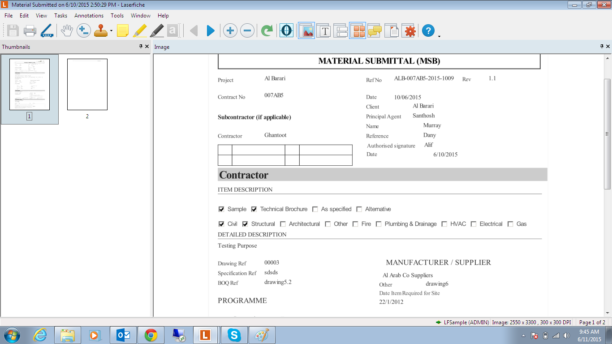Select the page 2 thumbnail
Screen dimensions: 612x344
click(87, 84)
